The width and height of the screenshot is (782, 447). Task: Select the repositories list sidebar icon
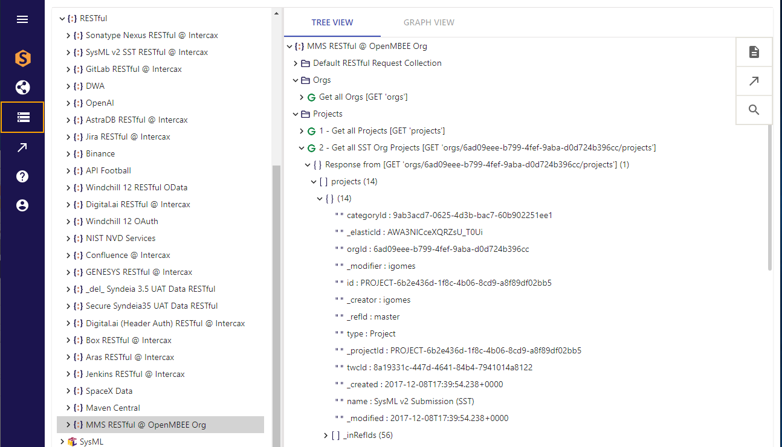pyautogui.click(x=22, y=117)
